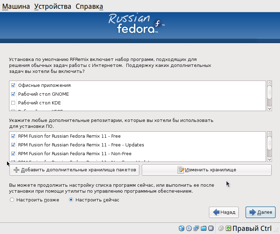Toggle RPM Fusion Remix 11 - Free checkbox
280x234 pixels.
pyautogui.click(x=13, y=136)
